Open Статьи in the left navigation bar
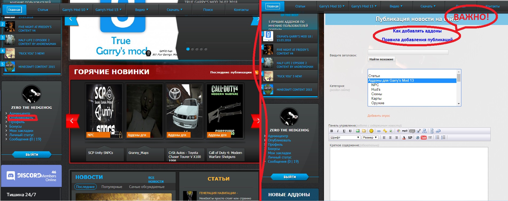This screenshot has height=201, width=508. tap(43, 10)
